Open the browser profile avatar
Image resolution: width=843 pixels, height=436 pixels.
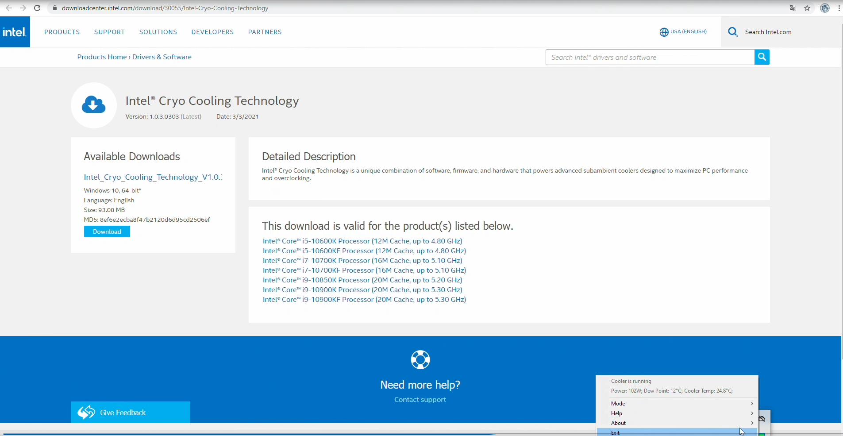(825, 8)
